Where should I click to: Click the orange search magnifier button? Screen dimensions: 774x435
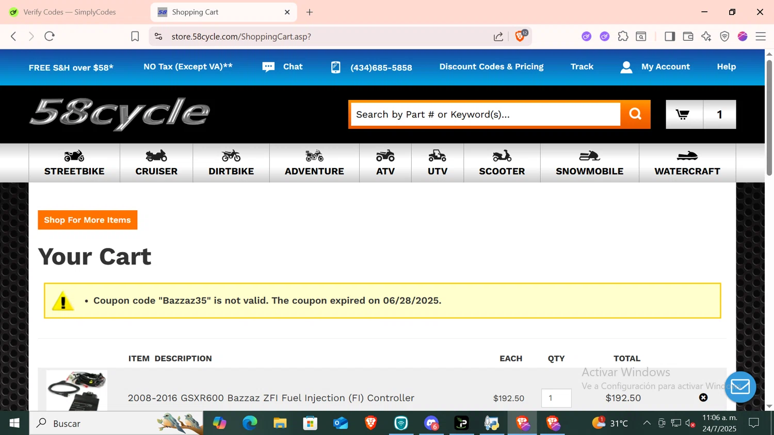635,114
